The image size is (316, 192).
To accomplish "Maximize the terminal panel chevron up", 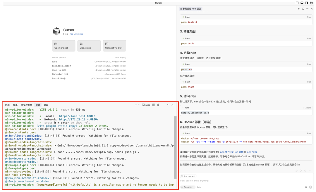I will 168,105.
